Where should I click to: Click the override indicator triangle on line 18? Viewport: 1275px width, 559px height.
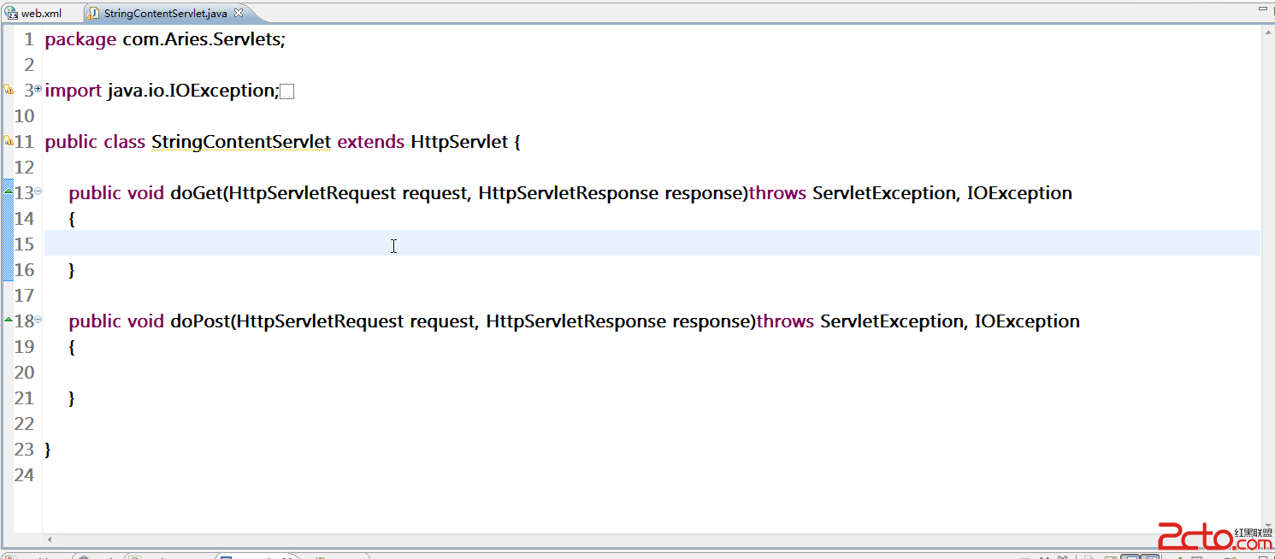click(x=8, y=321)
